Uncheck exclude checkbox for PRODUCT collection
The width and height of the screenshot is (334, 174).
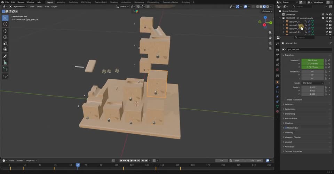[x=323, y=18]
